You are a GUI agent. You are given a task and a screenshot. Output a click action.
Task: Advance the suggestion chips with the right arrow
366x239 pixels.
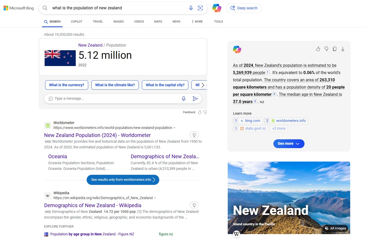203,85
